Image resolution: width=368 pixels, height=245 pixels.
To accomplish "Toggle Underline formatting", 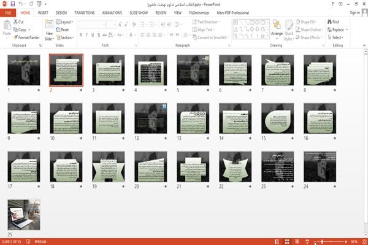I will pyautogui.click(x=93, y=35).
